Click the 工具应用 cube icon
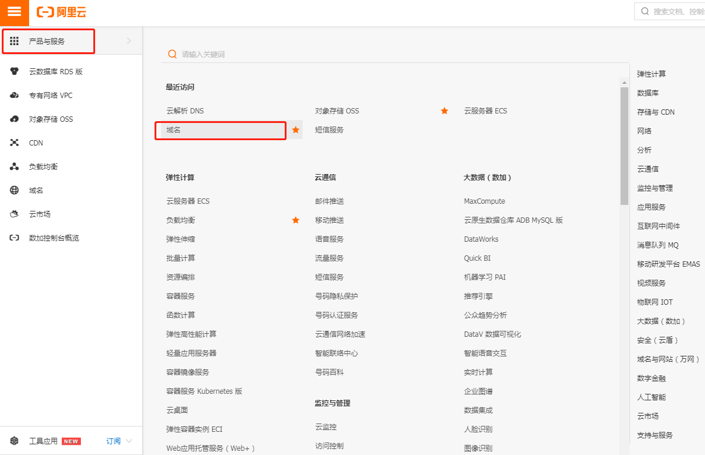 click(x=14, y=441)
